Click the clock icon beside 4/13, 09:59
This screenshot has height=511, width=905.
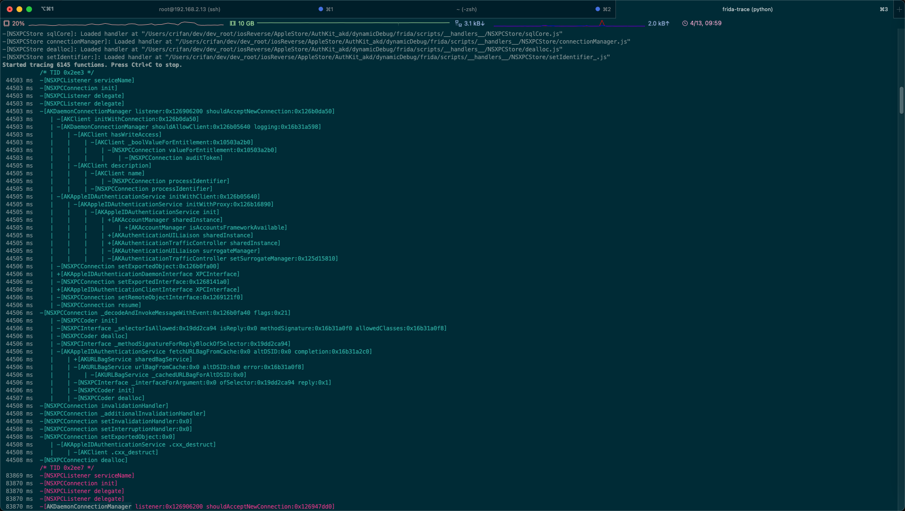(685, 23)
